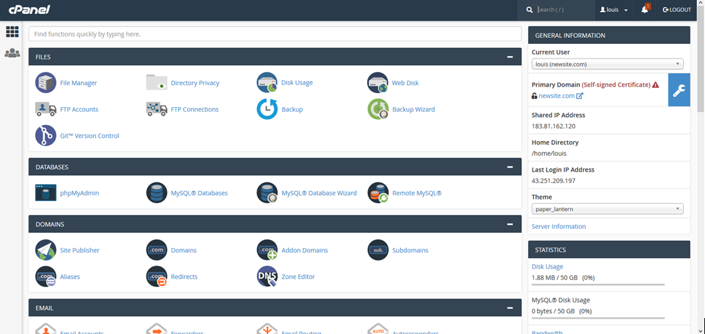Open the Domains .com icon

(156, 250)
